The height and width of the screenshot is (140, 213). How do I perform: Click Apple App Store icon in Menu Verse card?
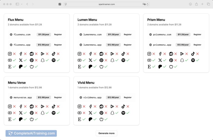click(x=32, y=119)
